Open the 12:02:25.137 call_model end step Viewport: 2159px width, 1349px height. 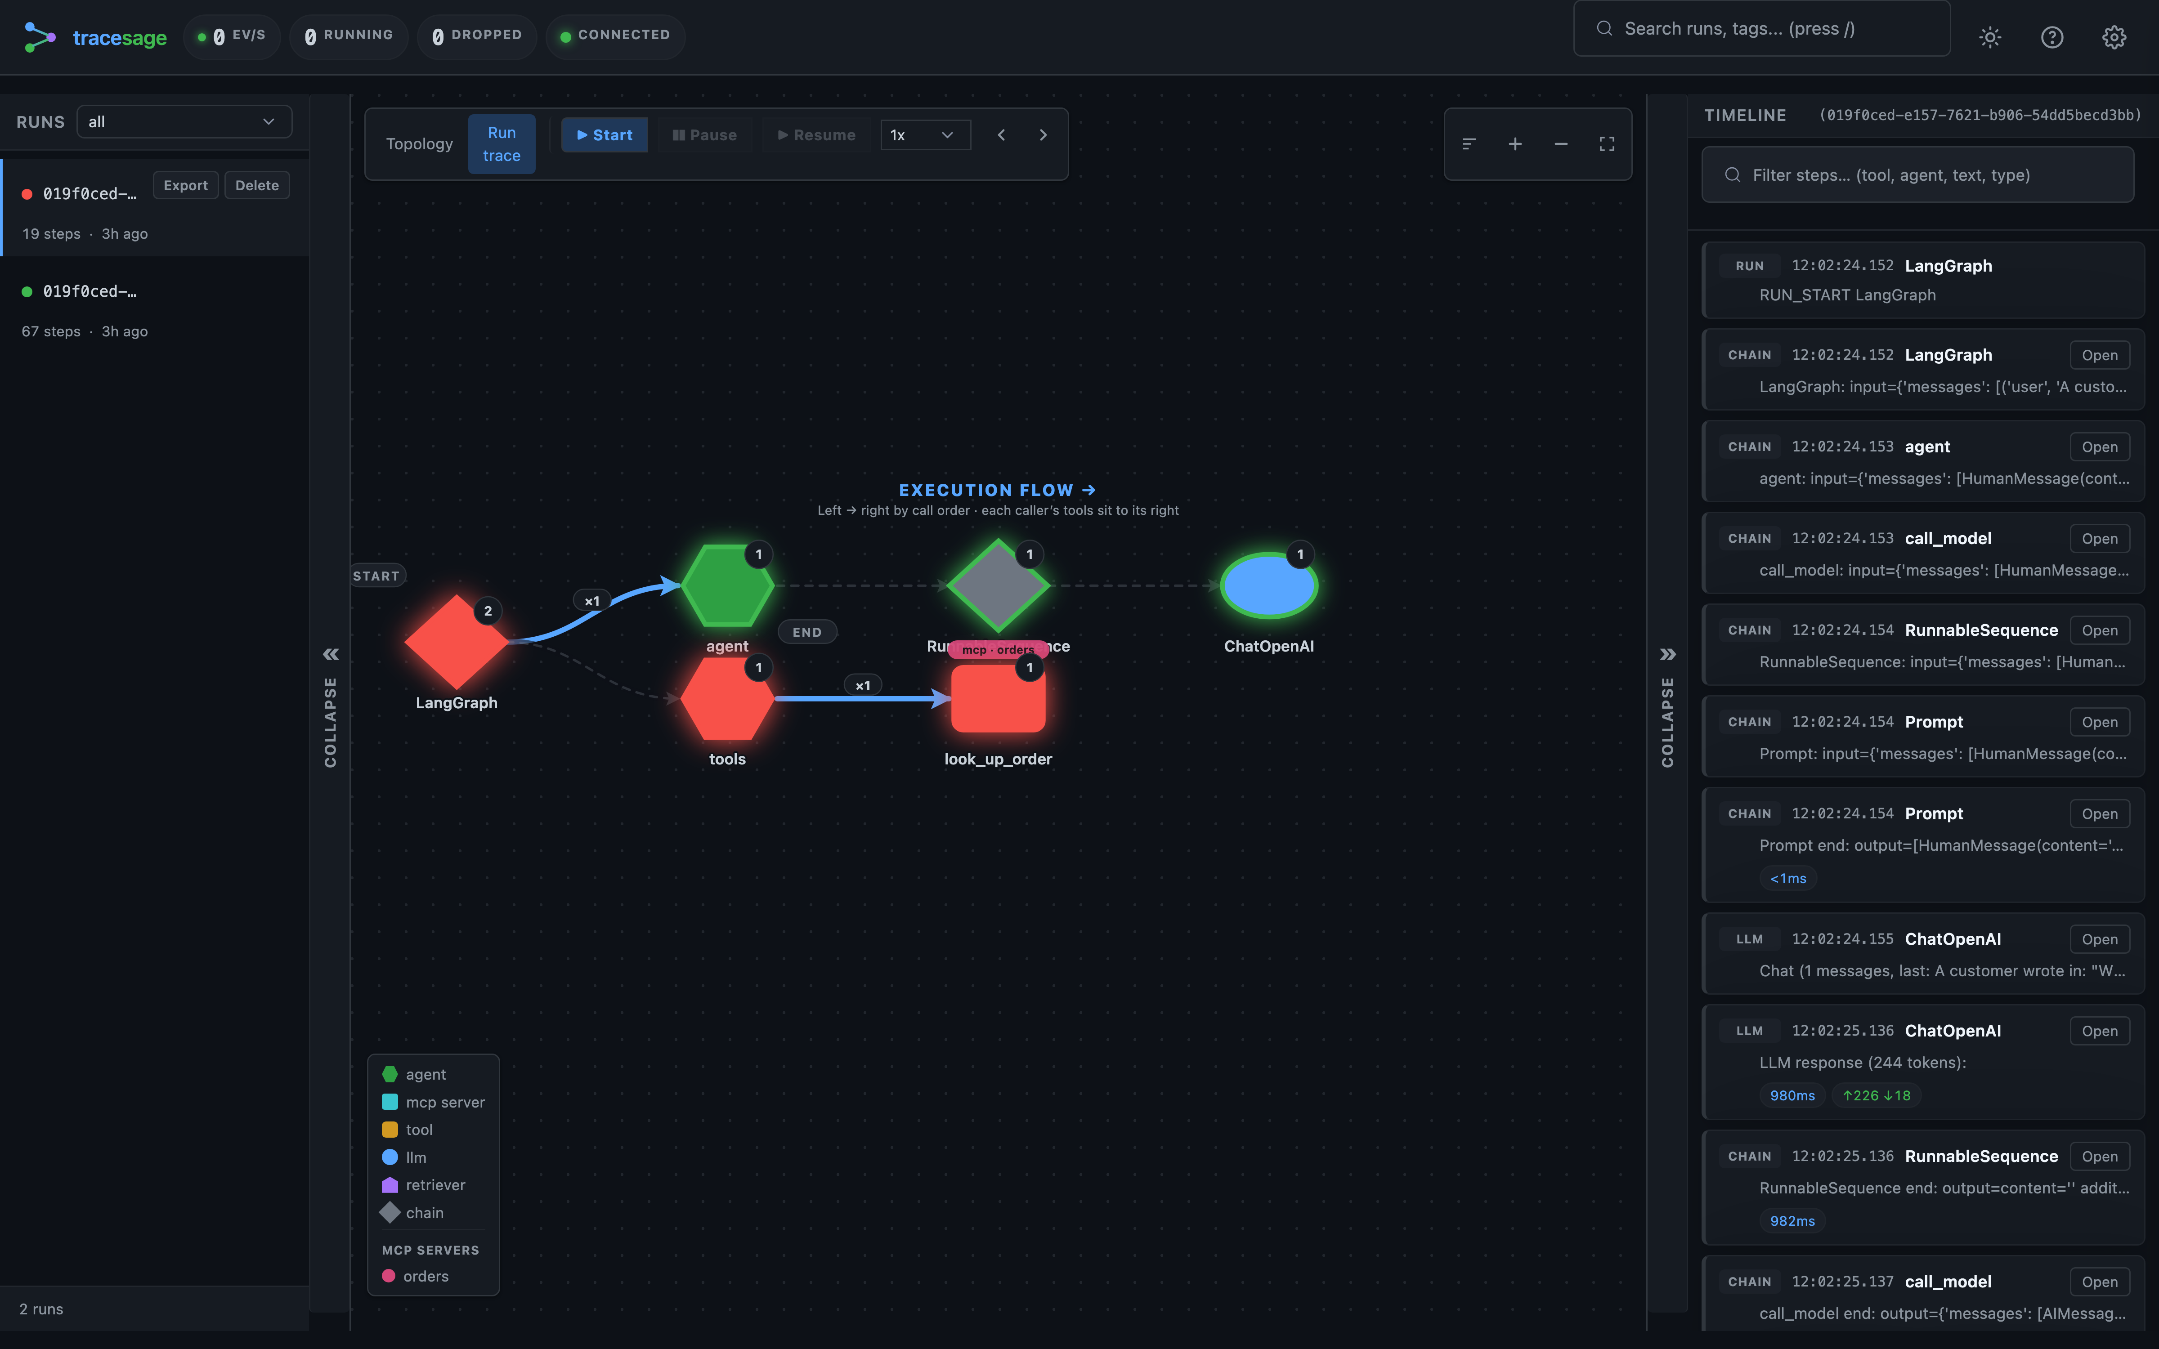coord(2099,1282)
